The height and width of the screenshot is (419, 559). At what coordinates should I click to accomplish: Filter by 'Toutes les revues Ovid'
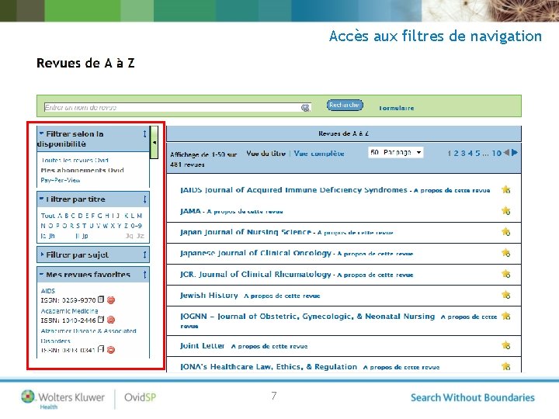coord(75,160)
